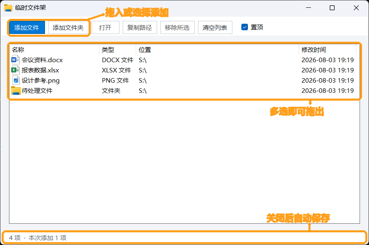This screenshot has width=369, height=245.
Task: Click the image icon of 设计参考.png
Action: click(x=16, y=81)
